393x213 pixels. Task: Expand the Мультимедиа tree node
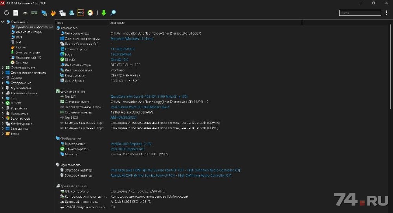coord(3,88)
